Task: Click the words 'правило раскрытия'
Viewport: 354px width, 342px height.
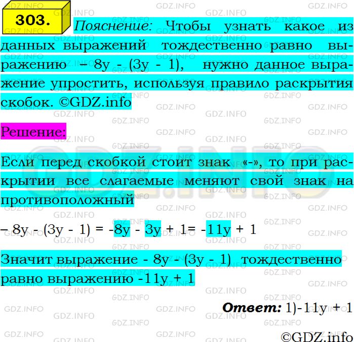Action: 282,84
